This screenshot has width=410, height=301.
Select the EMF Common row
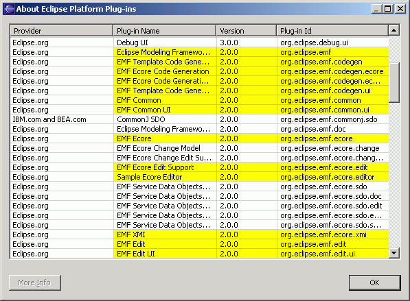[x=200, y=100]
